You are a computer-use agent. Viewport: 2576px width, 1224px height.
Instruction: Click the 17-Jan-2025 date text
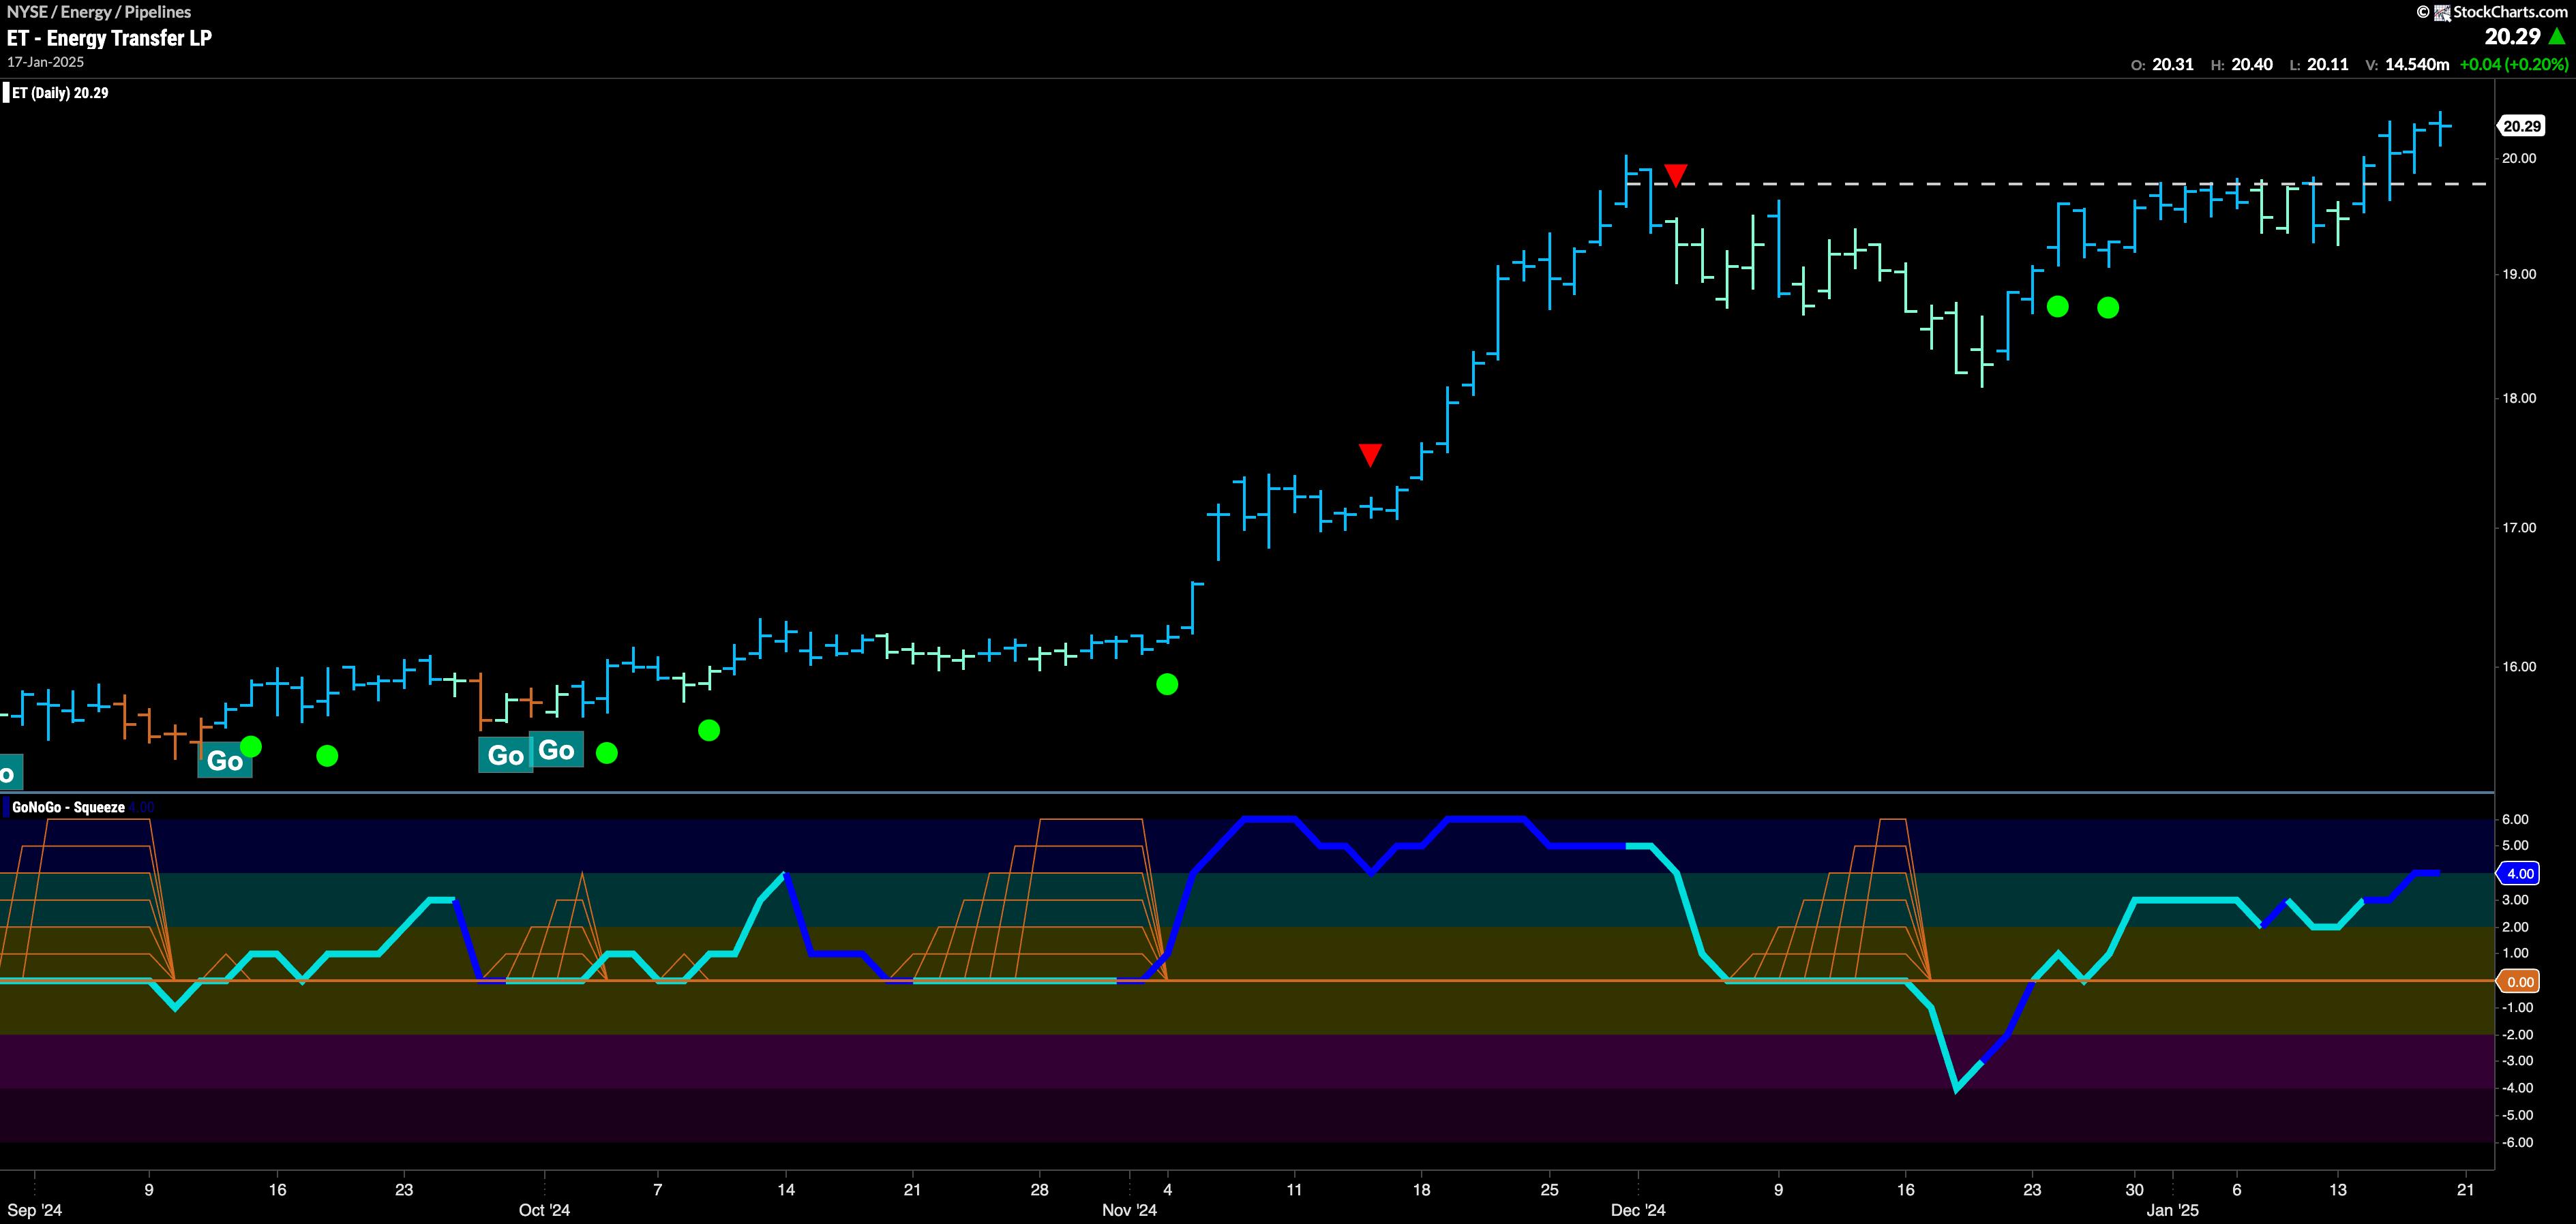[46, 62]
